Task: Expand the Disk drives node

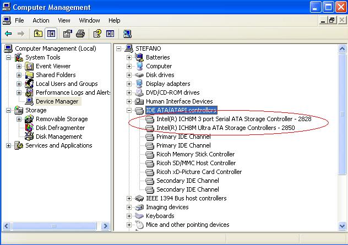Action: (x=129, y=75)
